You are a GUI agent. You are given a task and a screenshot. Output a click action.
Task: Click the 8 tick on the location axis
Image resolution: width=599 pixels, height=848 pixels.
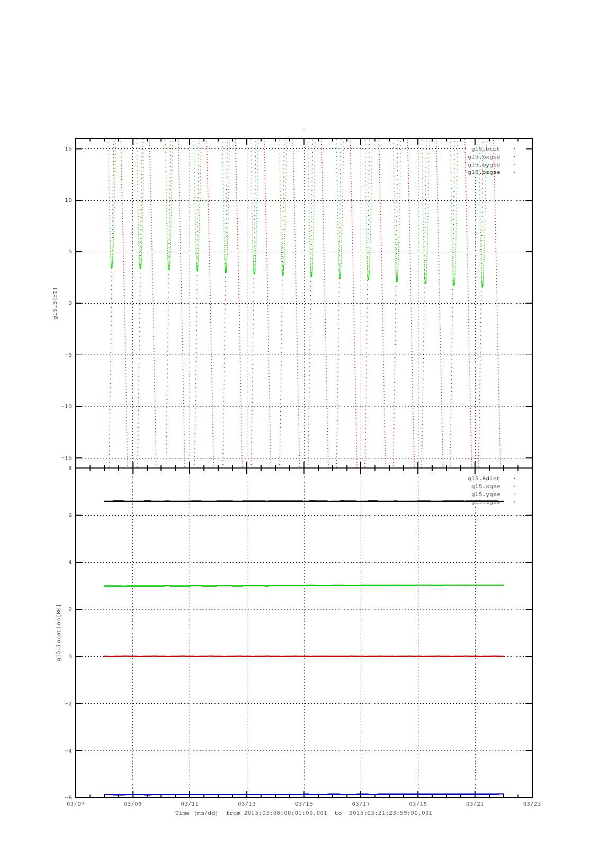click(x=70, y=469)
